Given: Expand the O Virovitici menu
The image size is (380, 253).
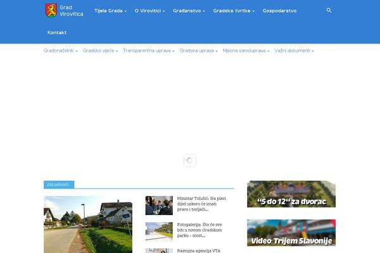Looking at the screenshot, I should pos(149,11).
